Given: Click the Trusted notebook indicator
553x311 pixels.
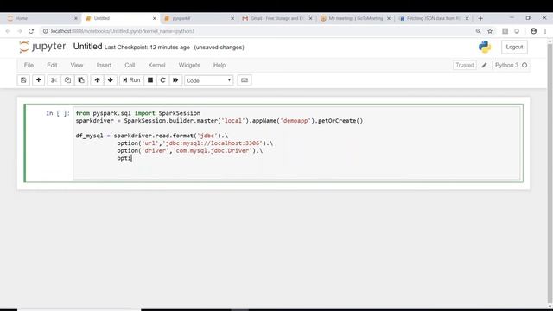Looking at the screenshot, I should (465, 66).
